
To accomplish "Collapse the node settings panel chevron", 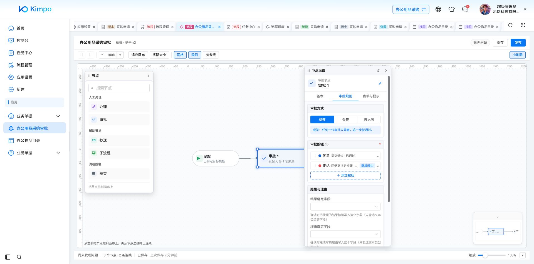I will click(386, 71).
